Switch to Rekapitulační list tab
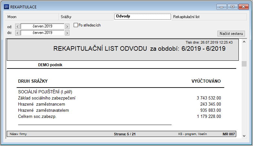Viewport: 253px width, 146px height. pos(209,17)
